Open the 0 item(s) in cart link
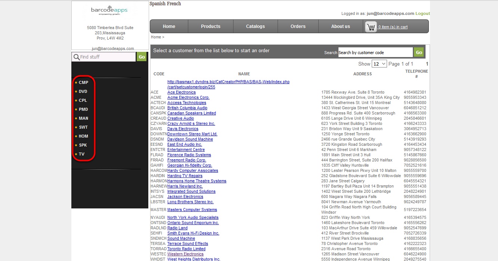498x261 pixels. (393, 27)
